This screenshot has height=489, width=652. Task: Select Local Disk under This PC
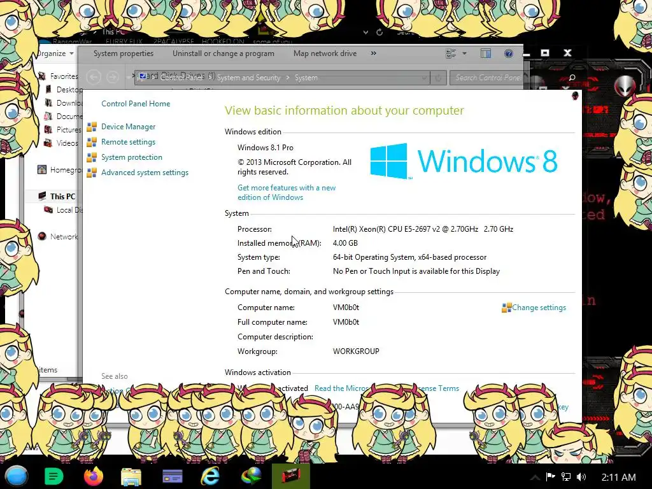(x=64, y=210)
